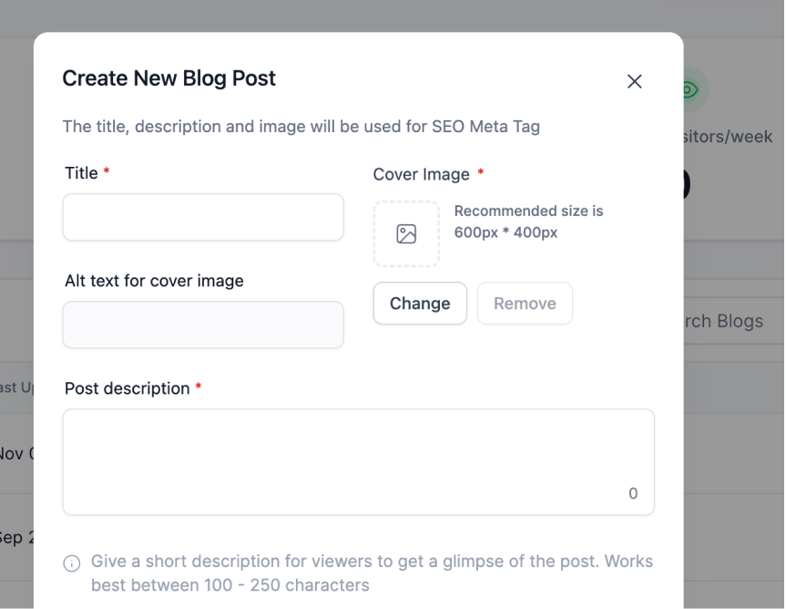Click the Remove cover image button
Viewport: 786px width, 609px height.
pyautogui.click(x=525, y=303)
